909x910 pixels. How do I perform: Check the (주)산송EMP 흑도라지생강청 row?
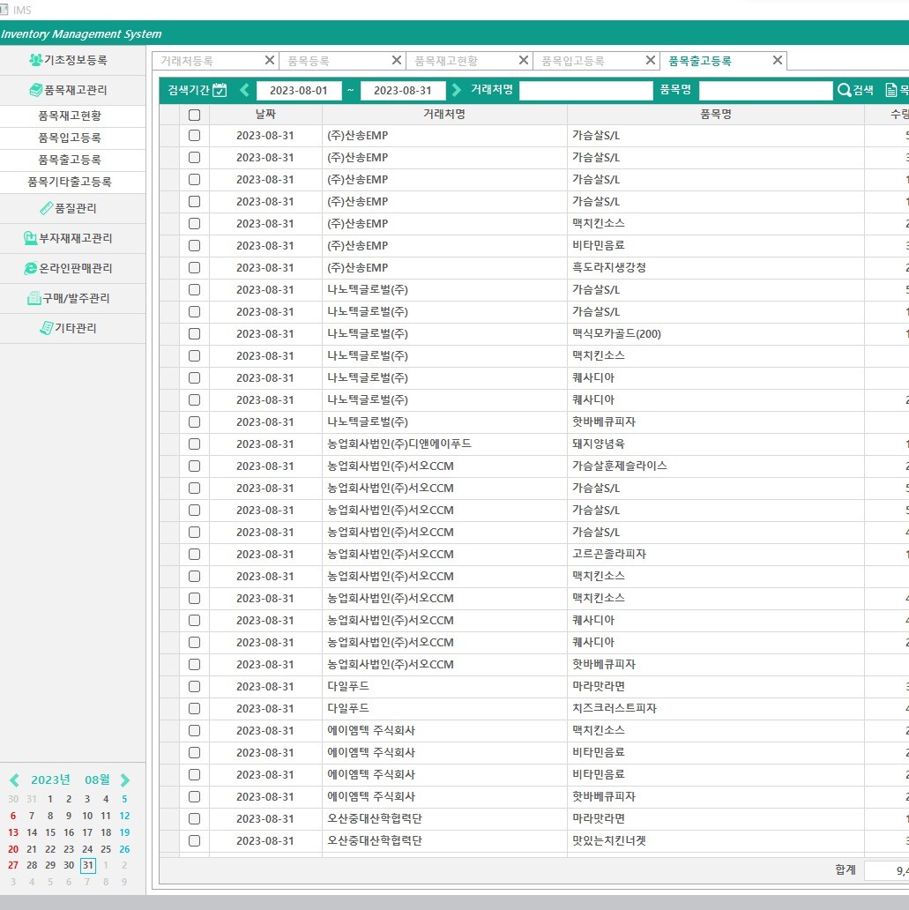pos(195,267)
